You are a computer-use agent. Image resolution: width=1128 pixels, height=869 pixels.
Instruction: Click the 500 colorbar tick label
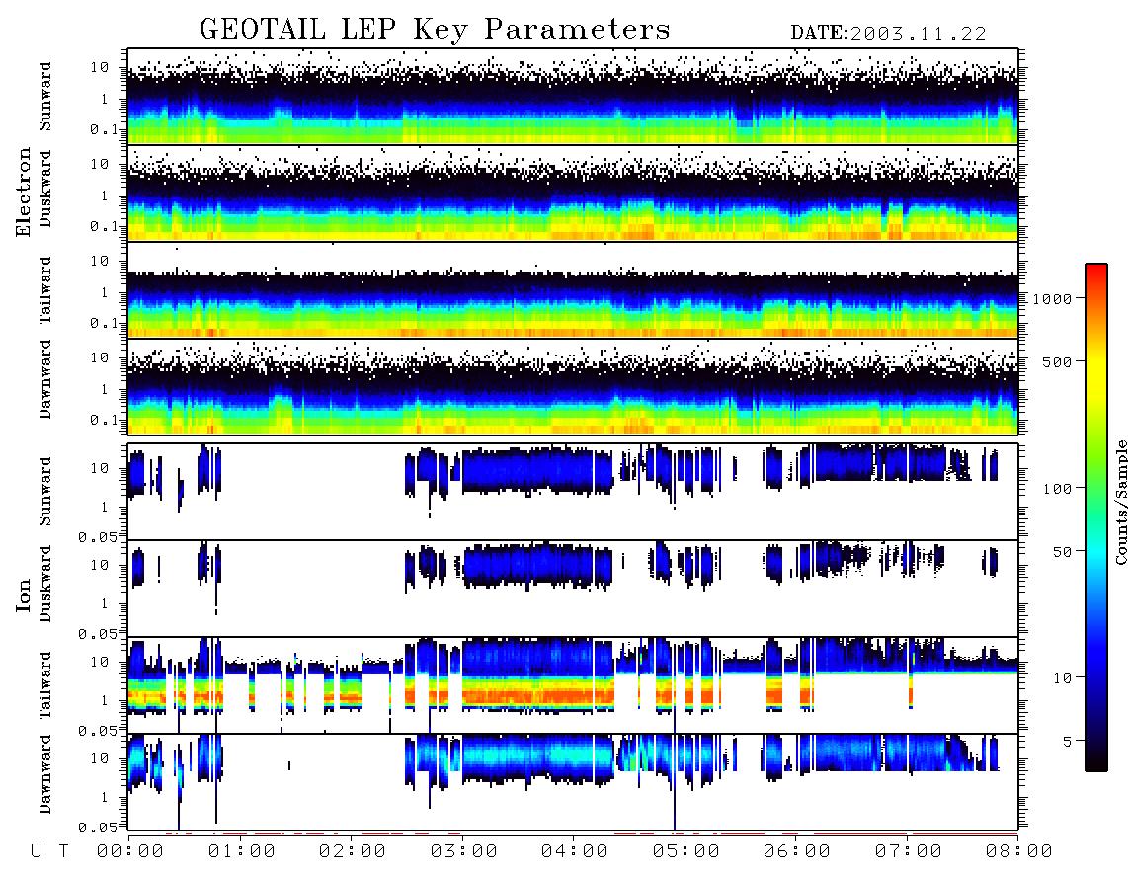coord(1057,362)
